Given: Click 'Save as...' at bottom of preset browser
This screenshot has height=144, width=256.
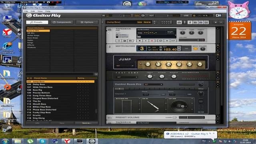Looking at the screenshot, I should click(86, 123).
